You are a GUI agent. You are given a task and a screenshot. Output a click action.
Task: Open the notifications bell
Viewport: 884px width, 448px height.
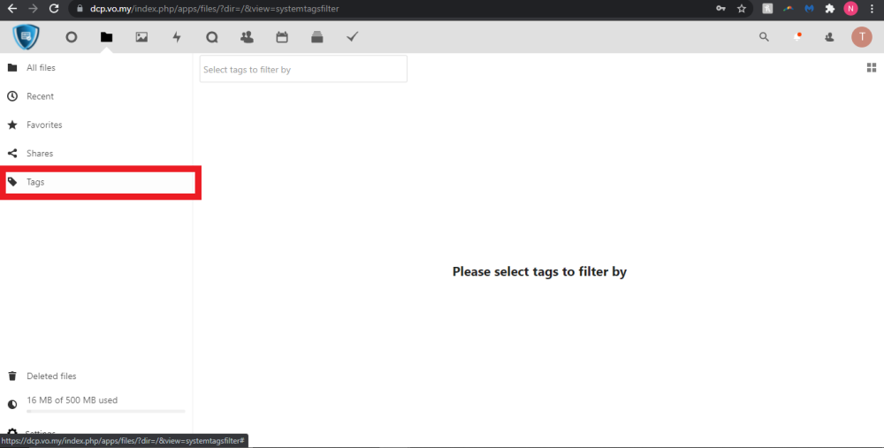[797, 37]
